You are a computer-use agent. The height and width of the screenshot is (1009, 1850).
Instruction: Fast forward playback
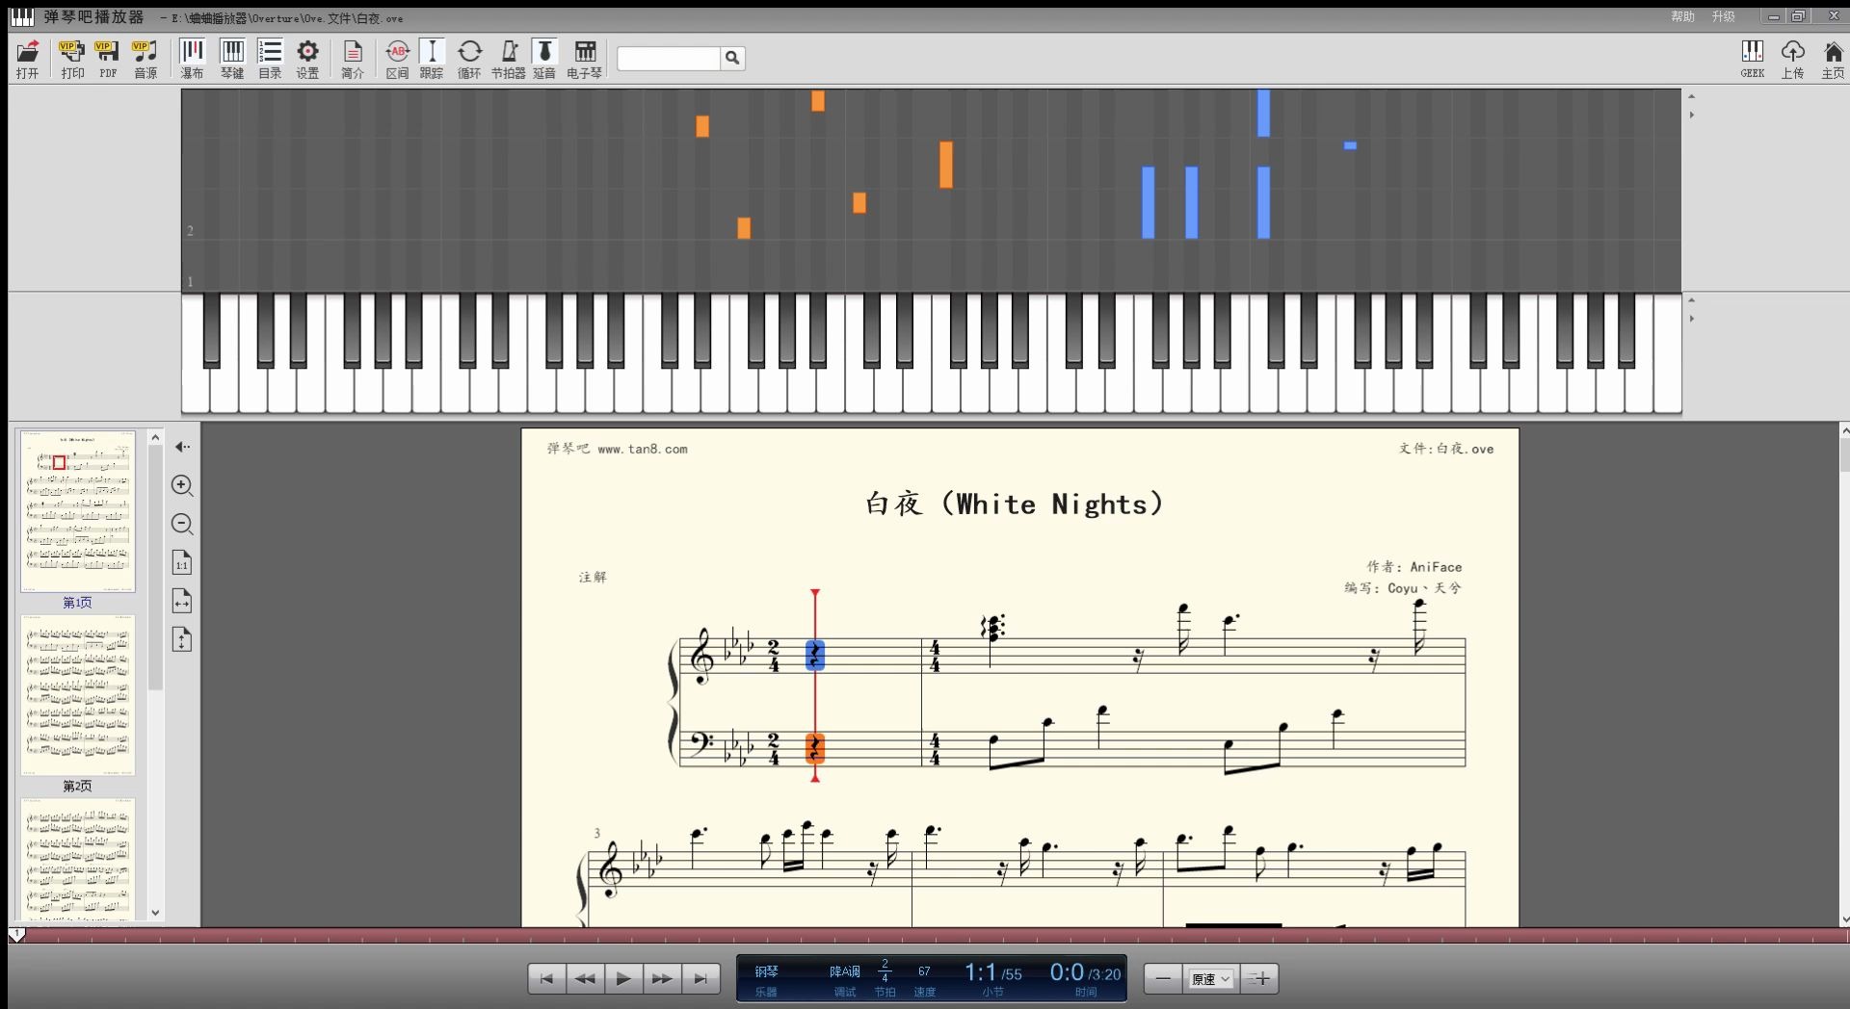(x=662, y=979)
